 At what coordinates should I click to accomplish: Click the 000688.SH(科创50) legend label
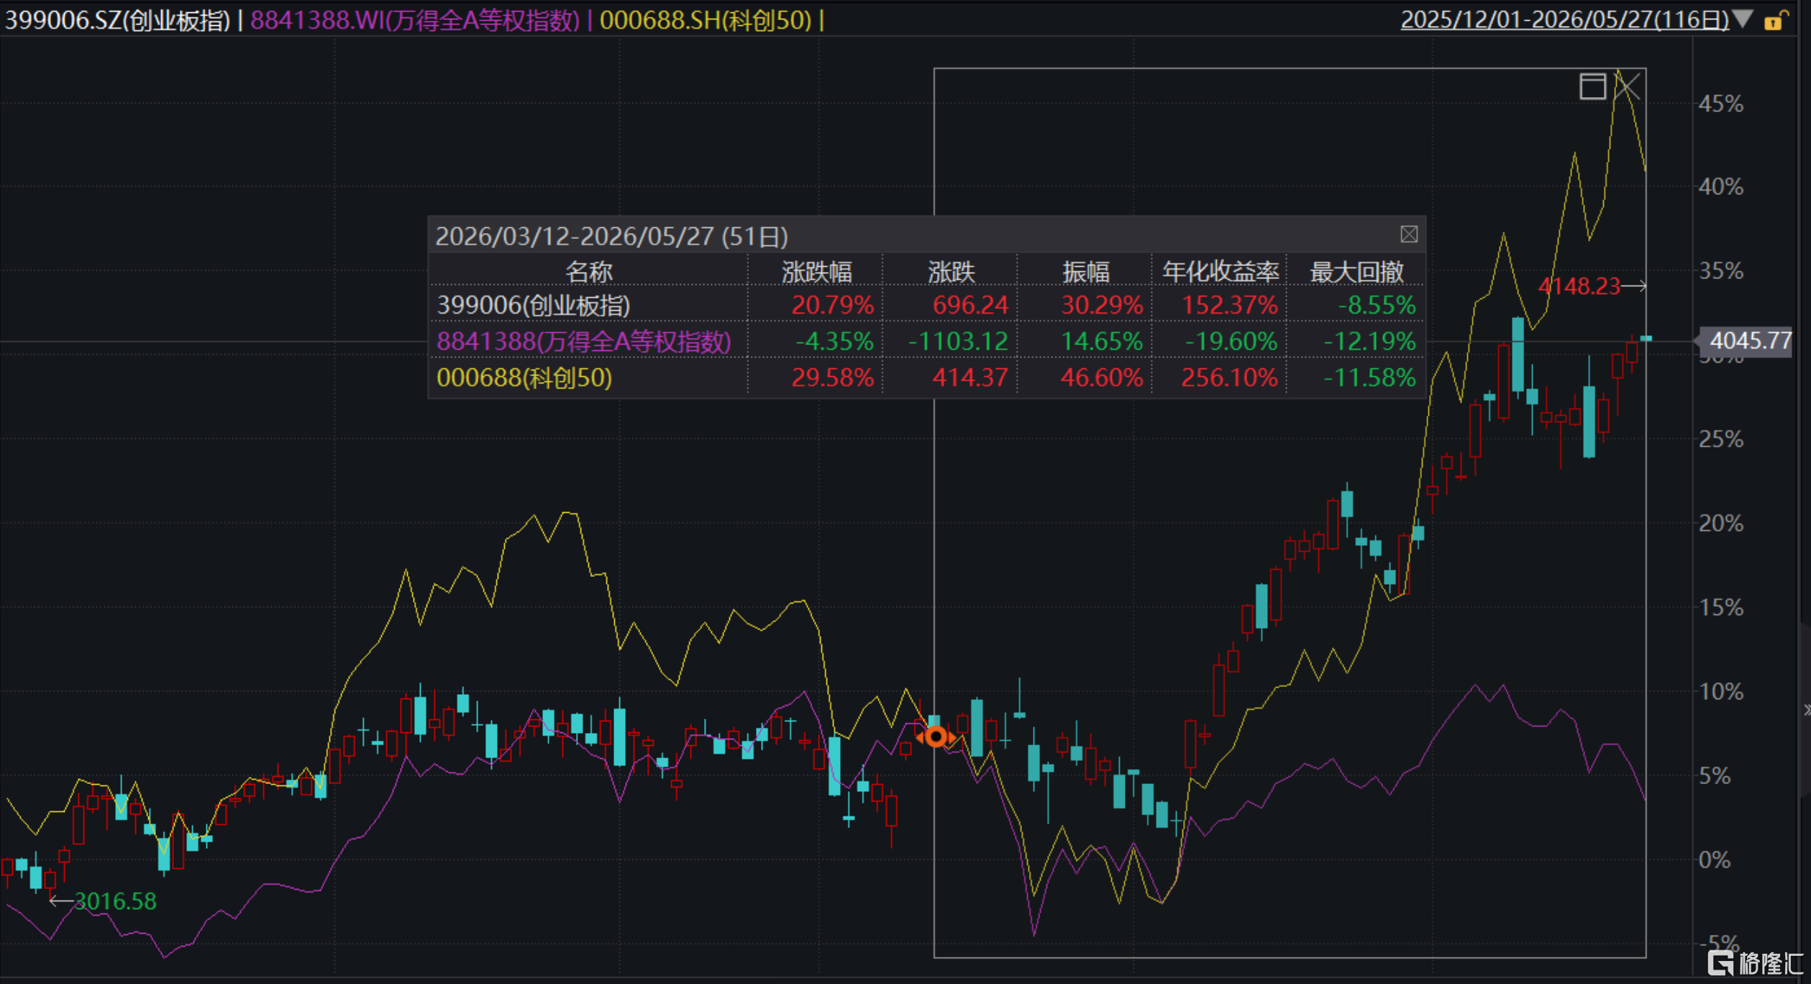(706, 20)
